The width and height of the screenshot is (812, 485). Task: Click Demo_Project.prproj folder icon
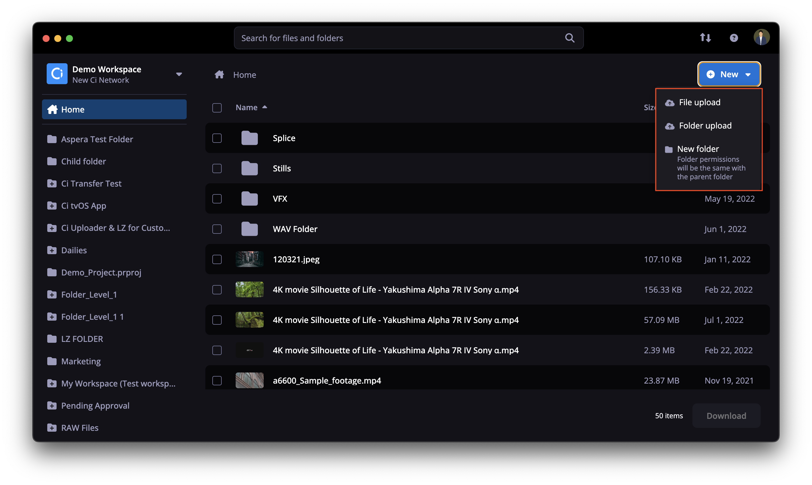52,273
